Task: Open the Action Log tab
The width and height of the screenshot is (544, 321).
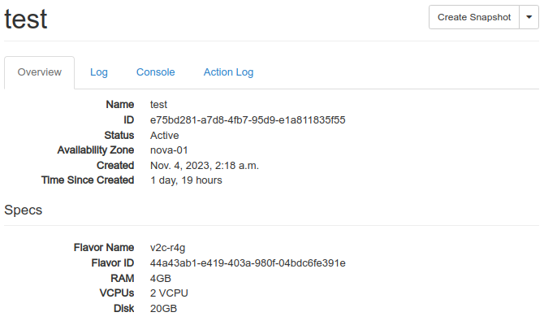Action: tap(228, 72)
